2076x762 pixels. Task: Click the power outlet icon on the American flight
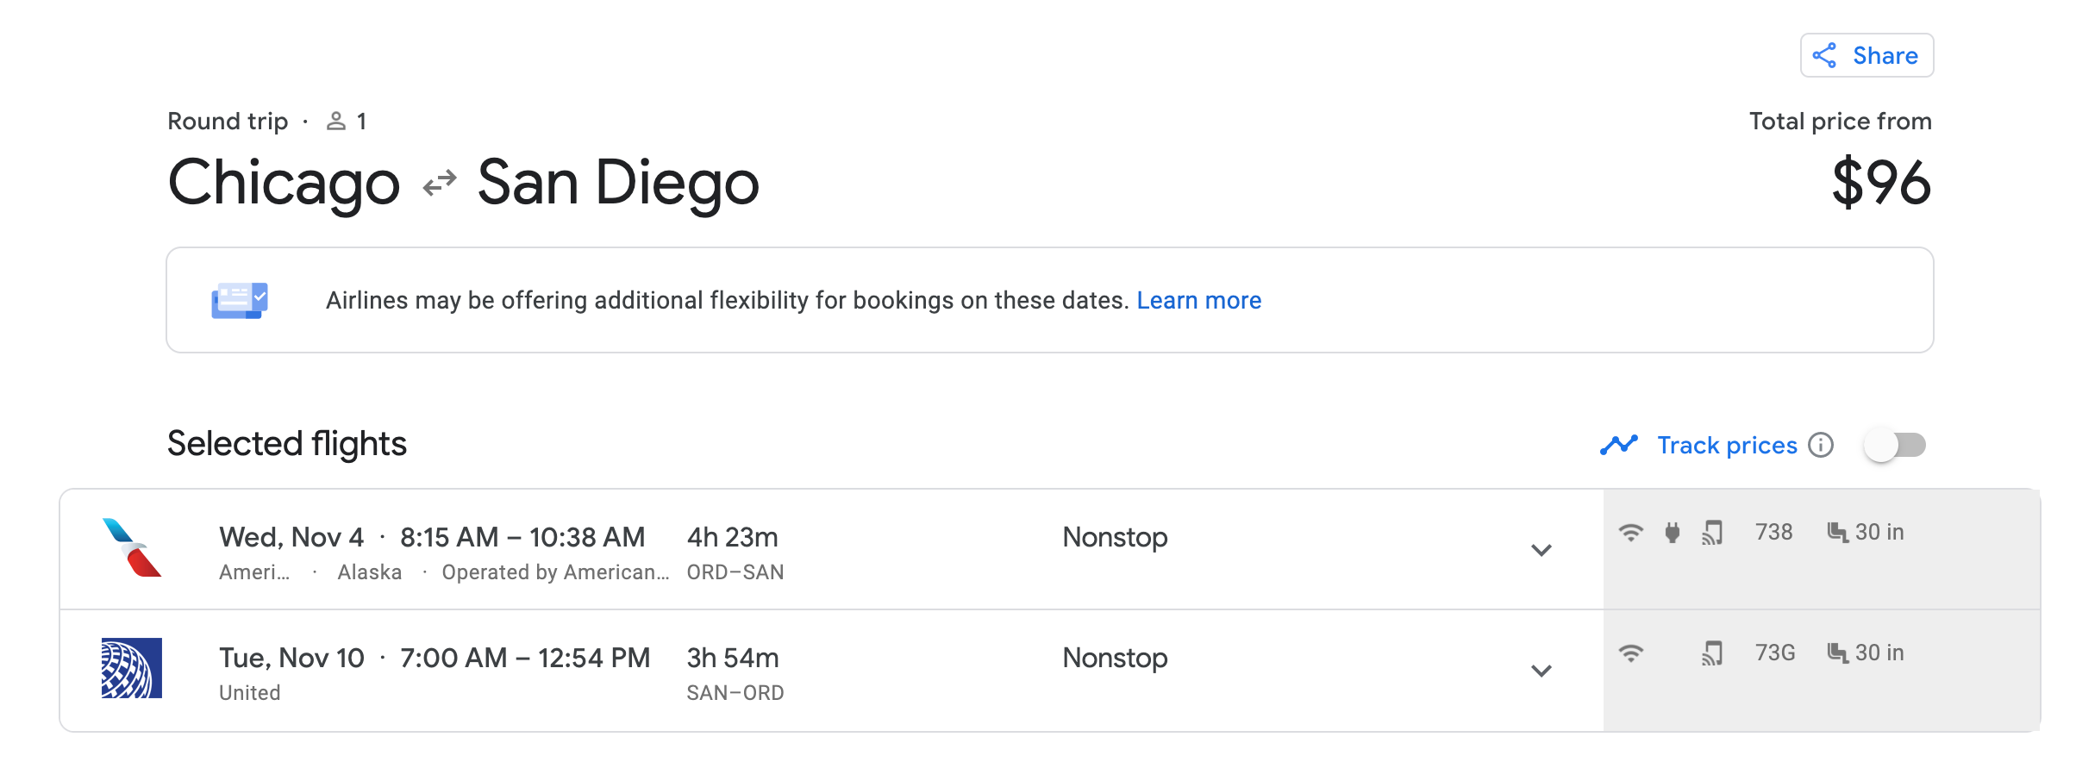(x=1673, y=533)
